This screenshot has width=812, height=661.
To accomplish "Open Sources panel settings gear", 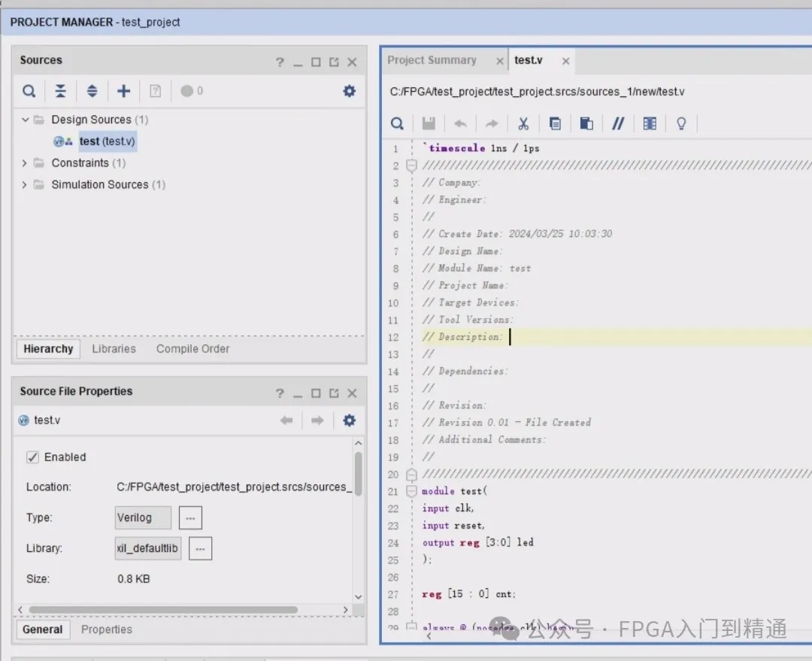I will click(349, 91).
